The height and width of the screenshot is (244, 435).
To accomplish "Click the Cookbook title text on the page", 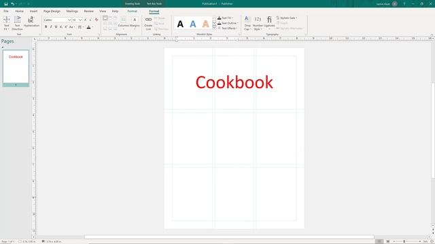I will [234, 82].
